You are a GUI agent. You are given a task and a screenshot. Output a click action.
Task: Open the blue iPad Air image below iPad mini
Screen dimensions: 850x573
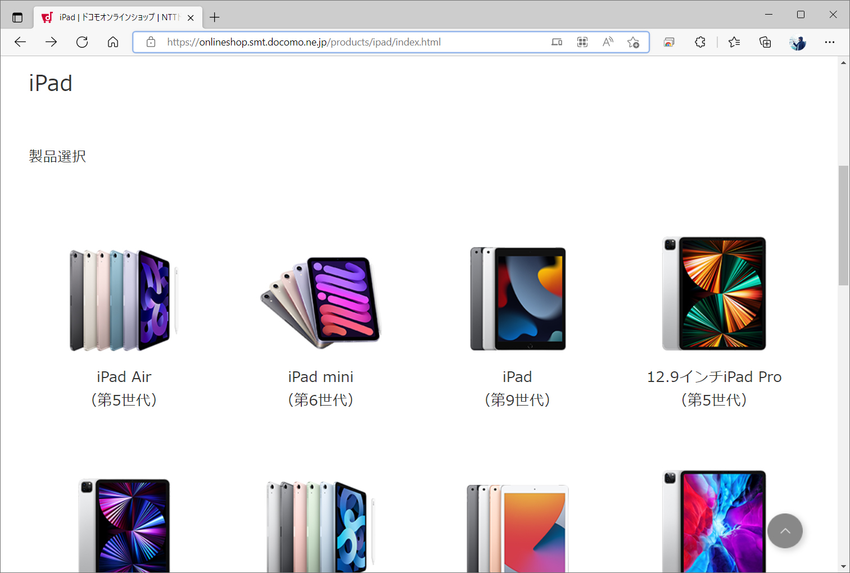point(320,526)
